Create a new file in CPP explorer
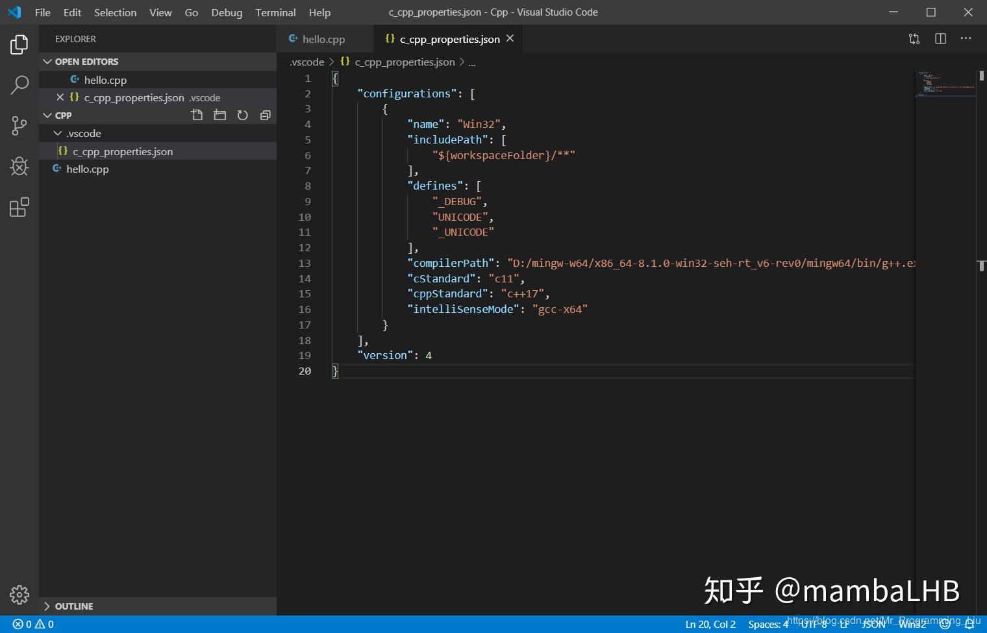The height and width of the screenshot is (633, 987). (197, 115)
